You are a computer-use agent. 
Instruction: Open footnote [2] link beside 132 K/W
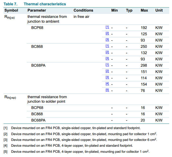pos(107,52)
